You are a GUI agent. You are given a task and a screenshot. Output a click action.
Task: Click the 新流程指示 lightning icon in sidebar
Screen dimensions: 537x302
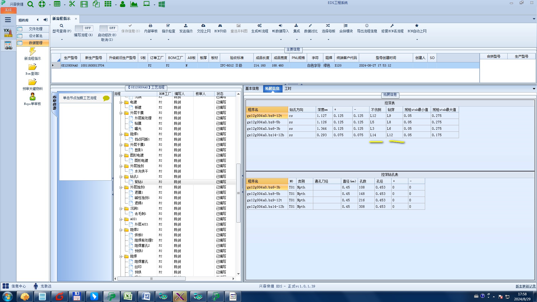coord(32,51)
